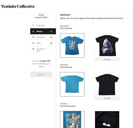
Task: Click the checkmark icon on Photos step
Action: click(51, 31)
